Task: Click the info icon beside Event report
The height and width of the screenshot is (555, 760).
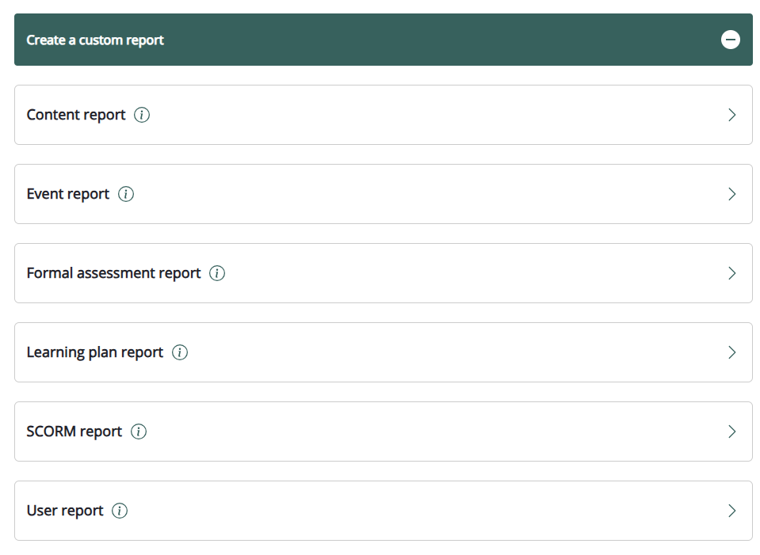Action: (126, 194)
